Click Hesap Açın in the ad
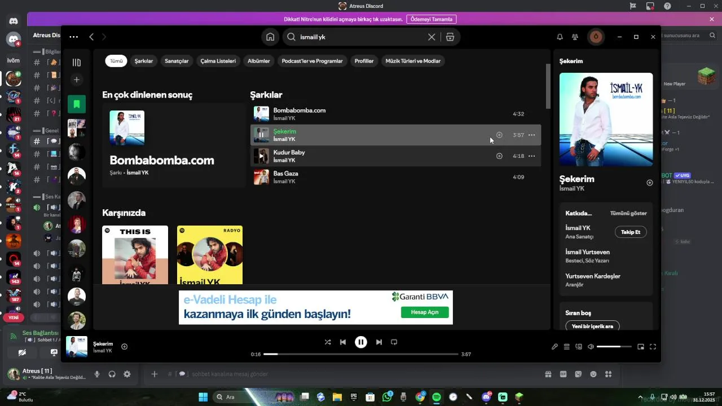This screenshot has height=406, width=722. [425, 312]
